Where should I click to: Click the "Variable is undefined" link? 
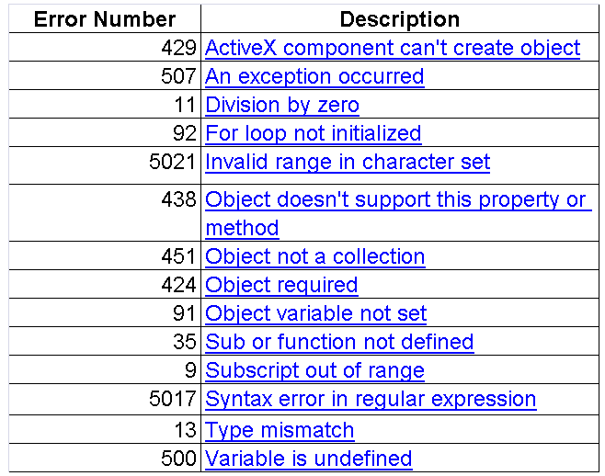(x=308, y=459)
